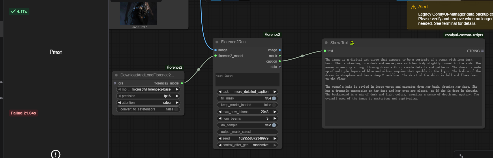This screenshot has height=158, width=493.
Task: Click the error exclamation icon in queue panel
Action: [55, 154]
